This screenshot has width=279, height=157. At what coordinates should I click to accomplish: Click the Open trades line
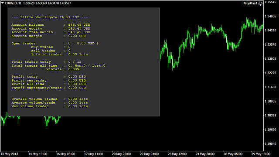click(55, 44)
